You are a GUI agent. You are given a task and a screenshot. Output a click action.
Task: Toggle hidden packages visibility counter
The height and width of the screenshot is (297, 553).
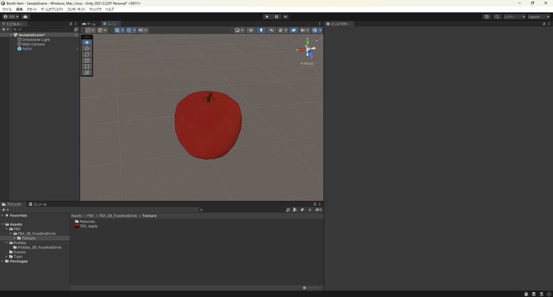(x=318, y=210)
